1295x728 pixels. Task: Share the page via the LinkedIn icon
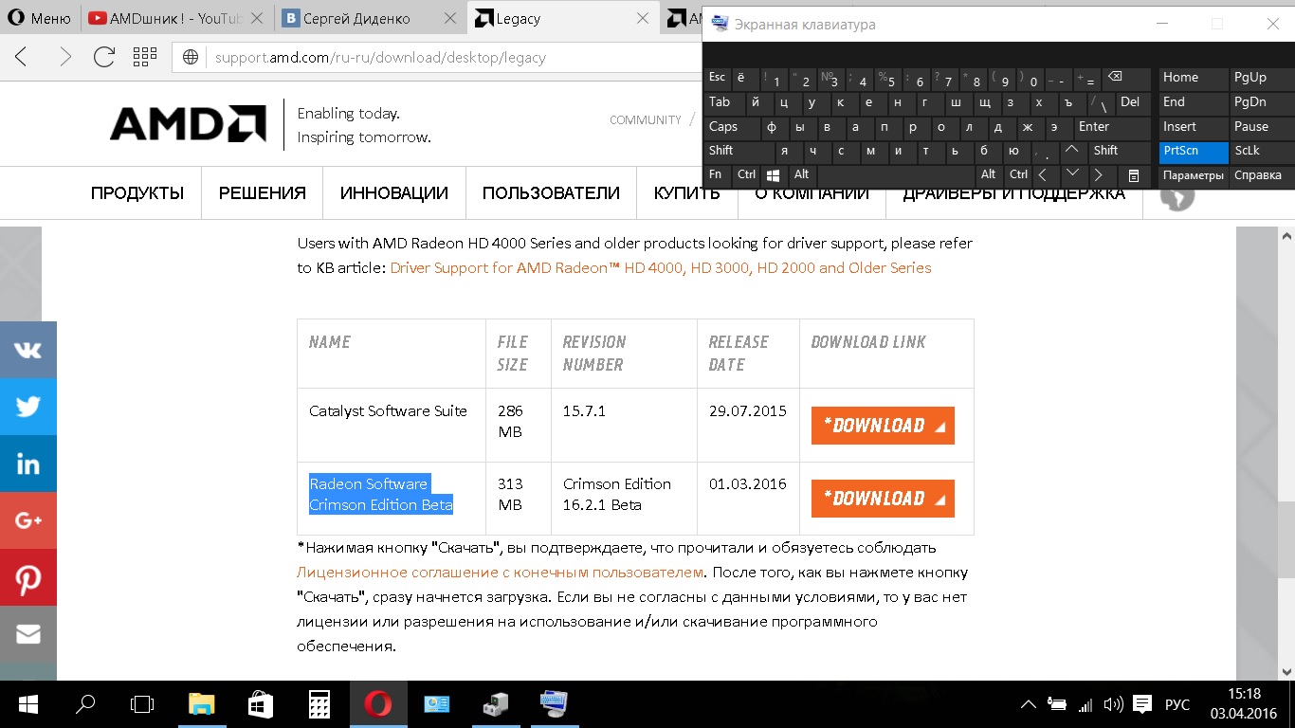[28, 464]
